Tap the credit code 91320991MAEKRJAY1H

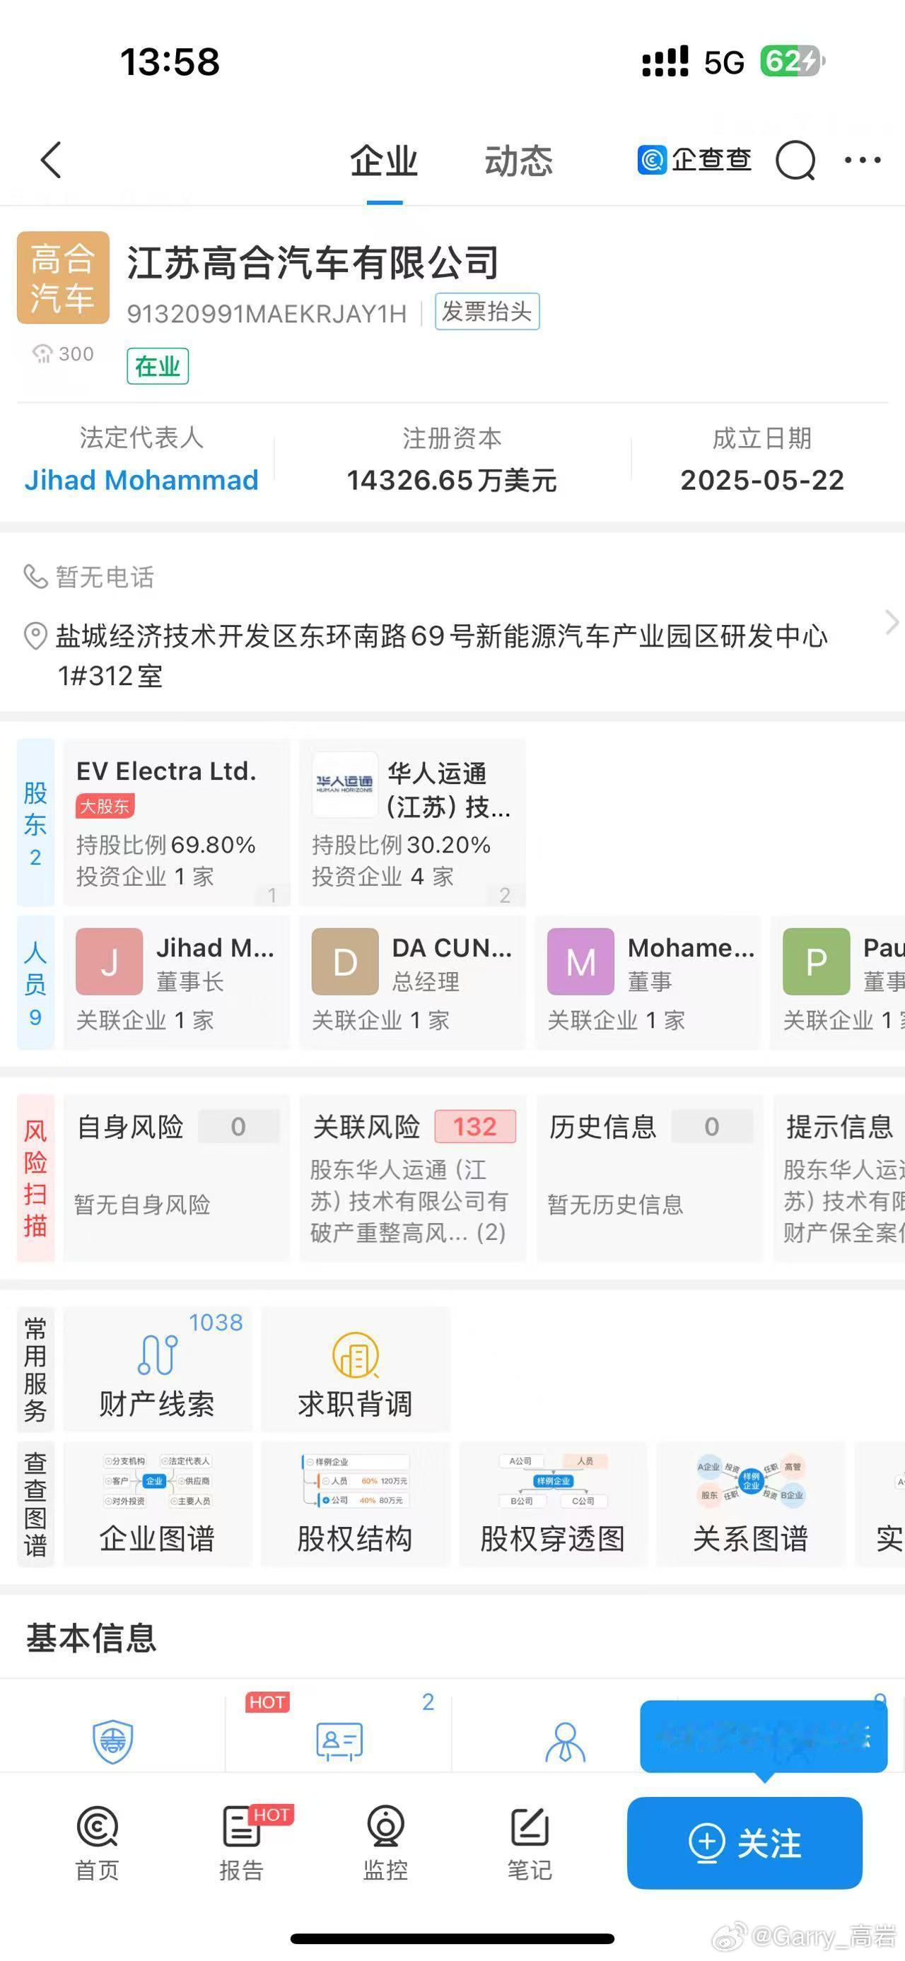point(267,314)
